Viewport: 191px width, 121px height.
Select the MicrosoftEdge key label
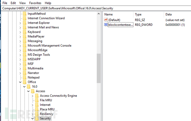[x=38, y=50]
